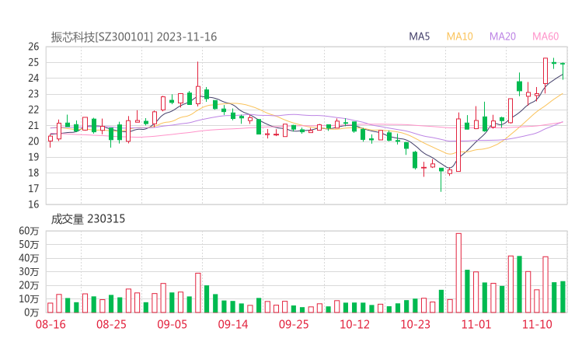Click the price axis value 16

(33, 204)
